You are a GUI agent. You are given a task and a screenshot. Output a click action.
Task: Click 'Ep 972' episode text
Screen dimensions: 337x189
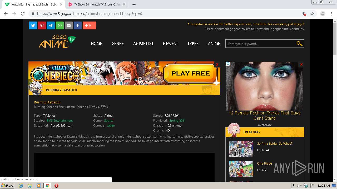[x=262, y=170]
